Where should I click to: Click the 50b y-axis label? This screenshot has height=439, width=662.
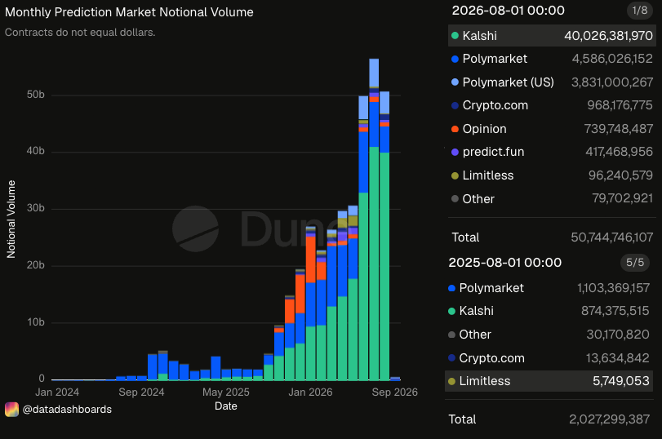pyautogui.click(x=35, y=95)
